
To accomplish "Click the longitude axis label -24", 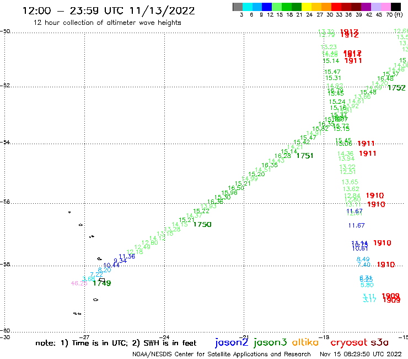I will tap(164, 337).
